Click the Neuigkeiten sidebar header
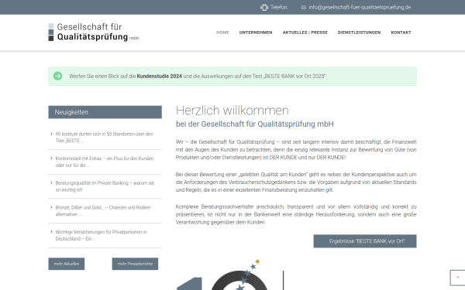The height and width of the screenshot is (290, 465). [105, 112]
